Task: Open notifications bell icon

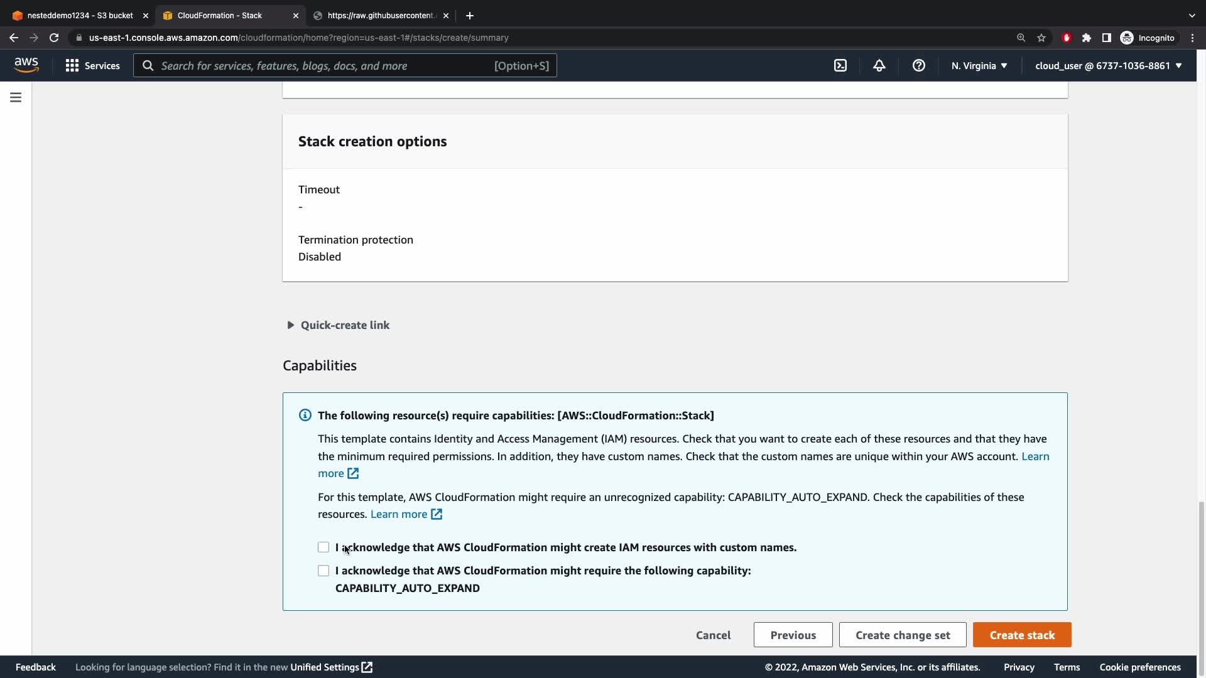Action: (879, 66)
